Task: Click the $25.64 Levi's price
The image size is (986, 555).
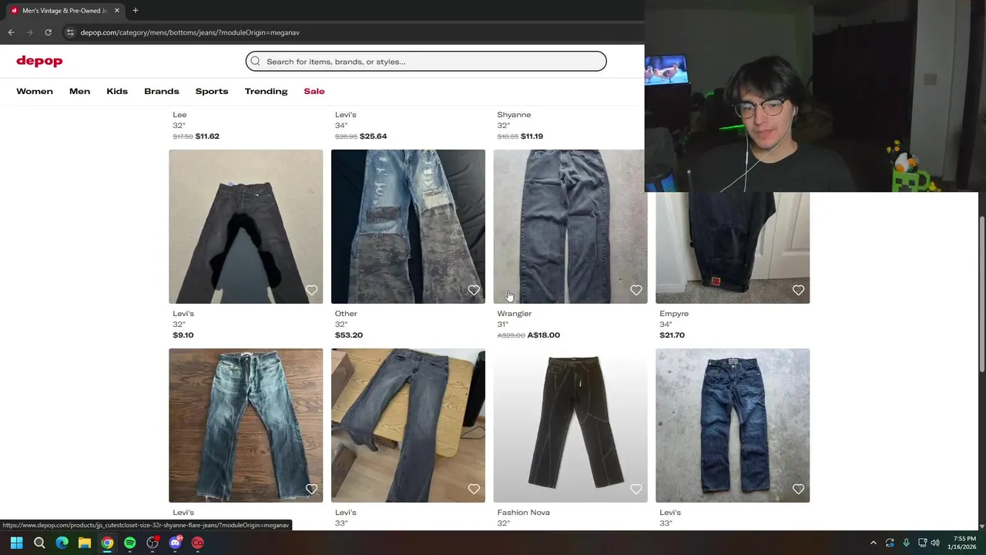Action: (374, 136)
